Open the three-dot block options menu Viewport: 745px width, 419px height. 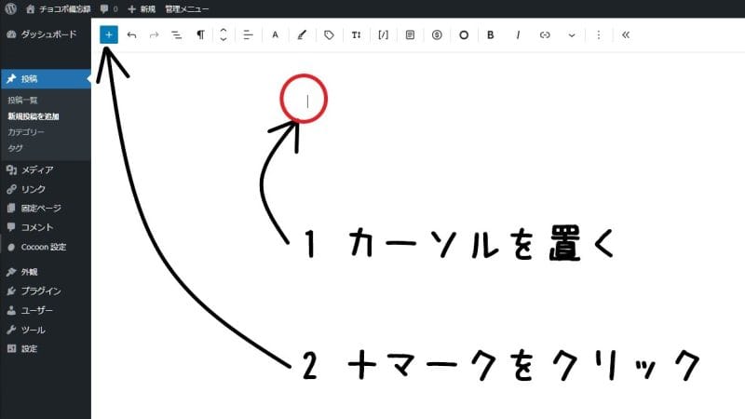[x=598, y=34]
